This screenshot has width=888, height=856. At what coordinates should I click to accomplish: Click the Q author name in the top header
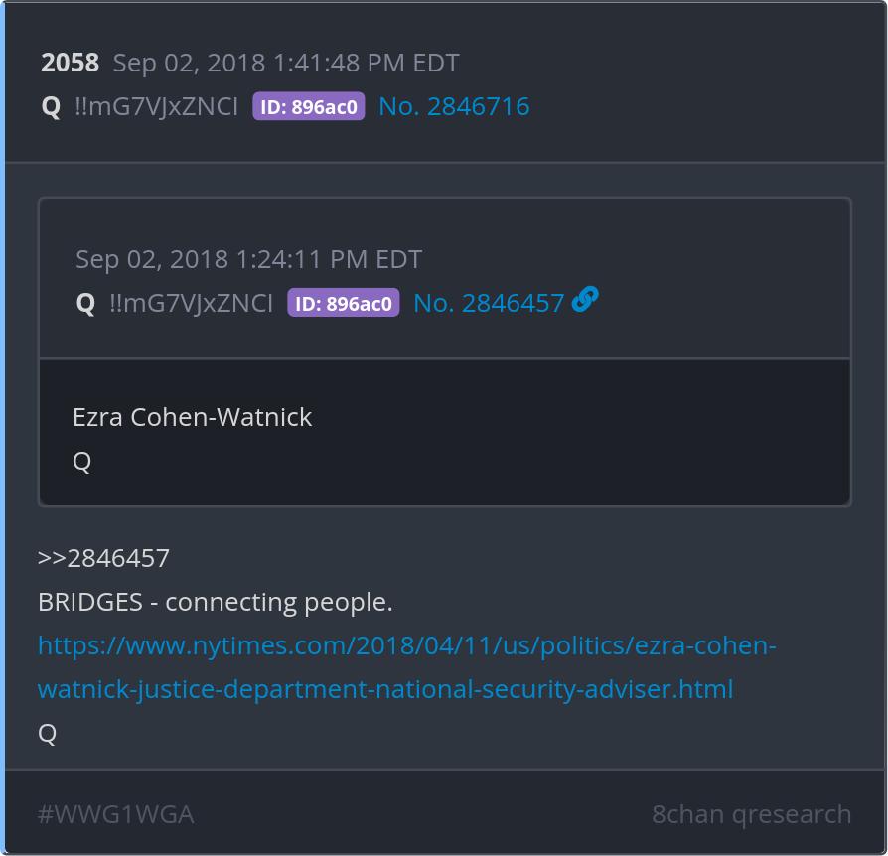click(51, 107)
